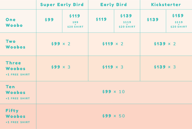Select the Two Woobos row label
192x129 pixels.
pos(16,44)
